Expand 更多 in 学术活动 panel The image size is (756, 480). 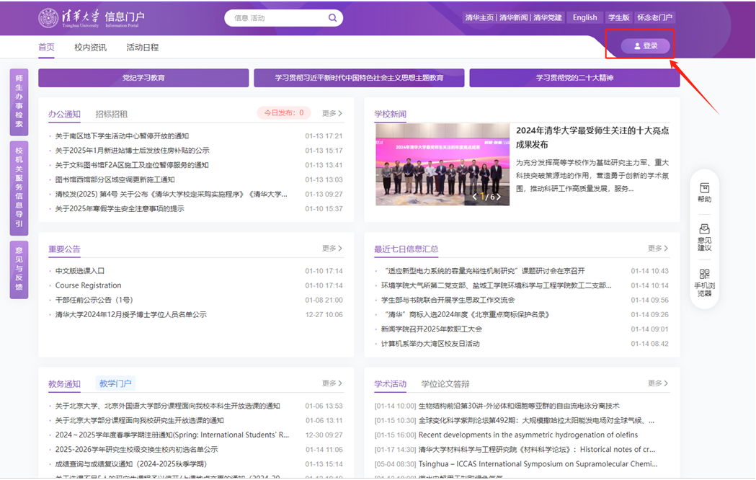click(658, 383)
